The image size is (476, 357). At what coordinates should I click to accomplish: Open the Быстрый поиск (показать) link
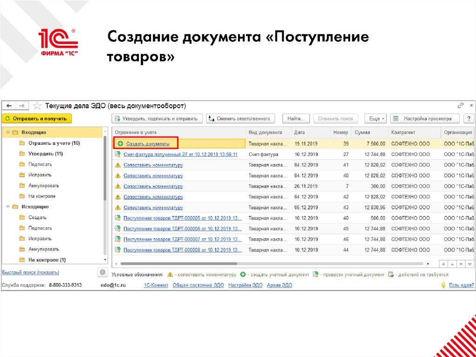point(30,272)
